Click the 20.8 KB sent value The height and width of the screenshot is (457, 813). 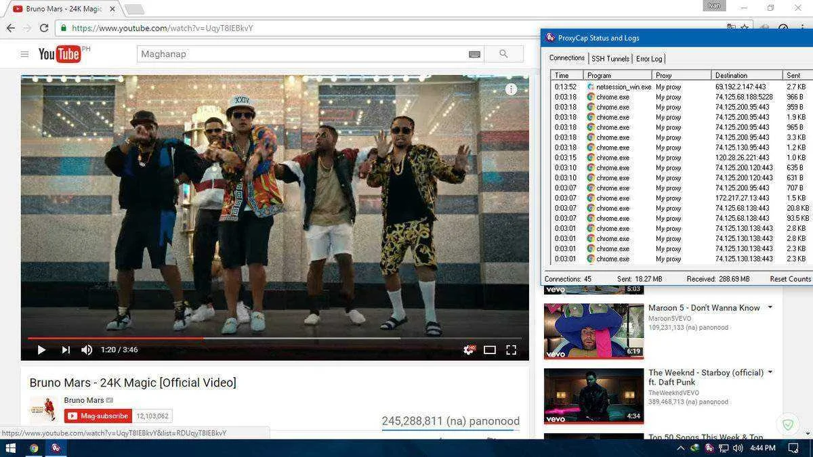click(x=797, y=209)
